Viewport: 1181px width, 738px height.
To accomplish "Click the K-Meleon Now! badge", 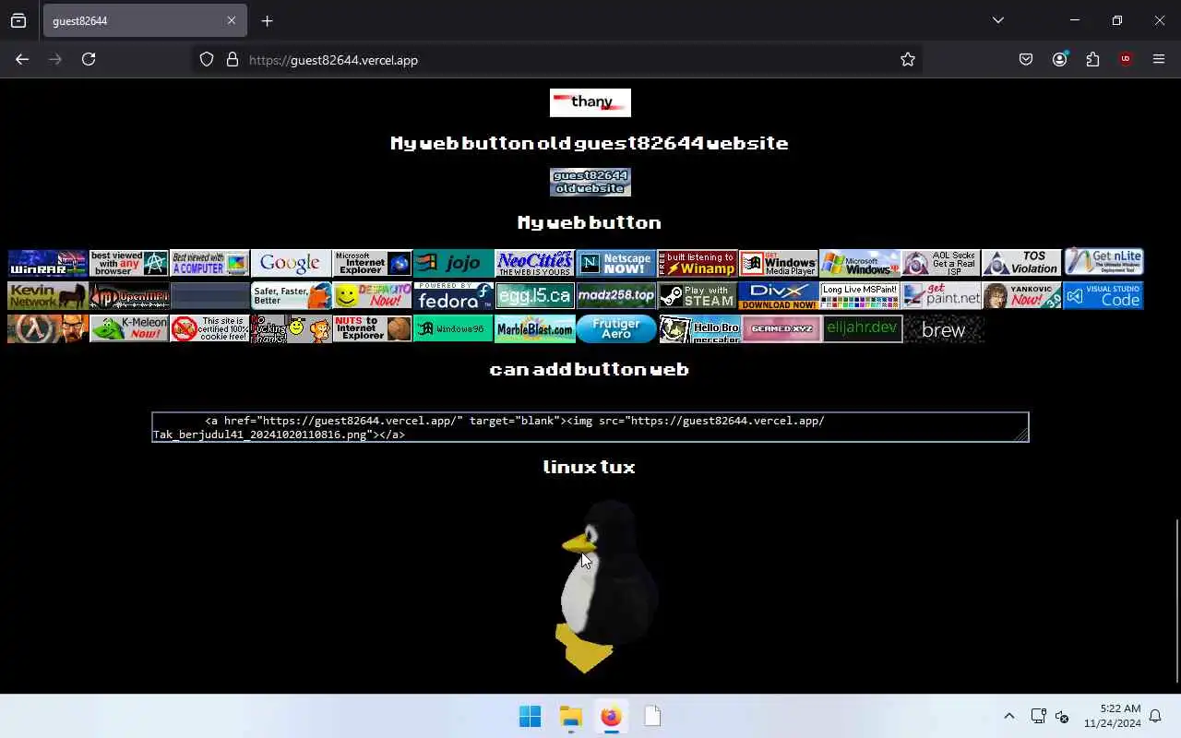I will [128, 329].
